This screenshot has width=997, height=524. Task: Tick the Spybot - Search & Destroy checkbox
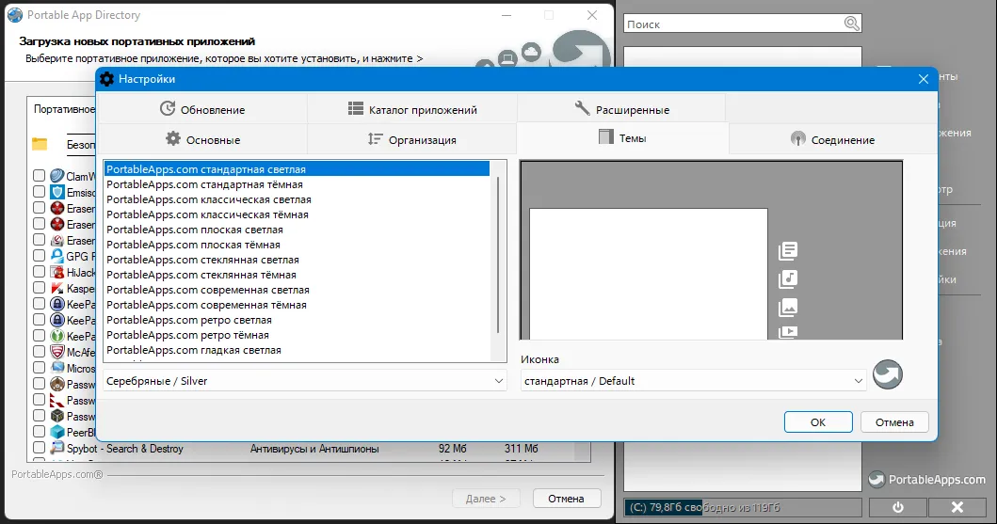[x=39, y=448]
